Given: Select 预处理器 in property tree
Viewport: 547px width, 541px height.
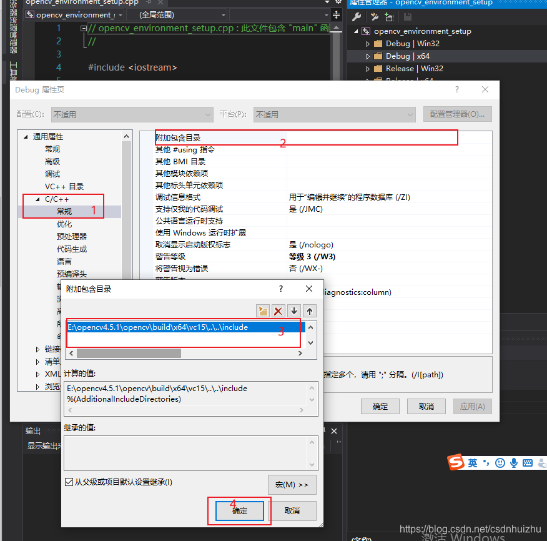Looking at the screenshot, I should tap(72, 237).
